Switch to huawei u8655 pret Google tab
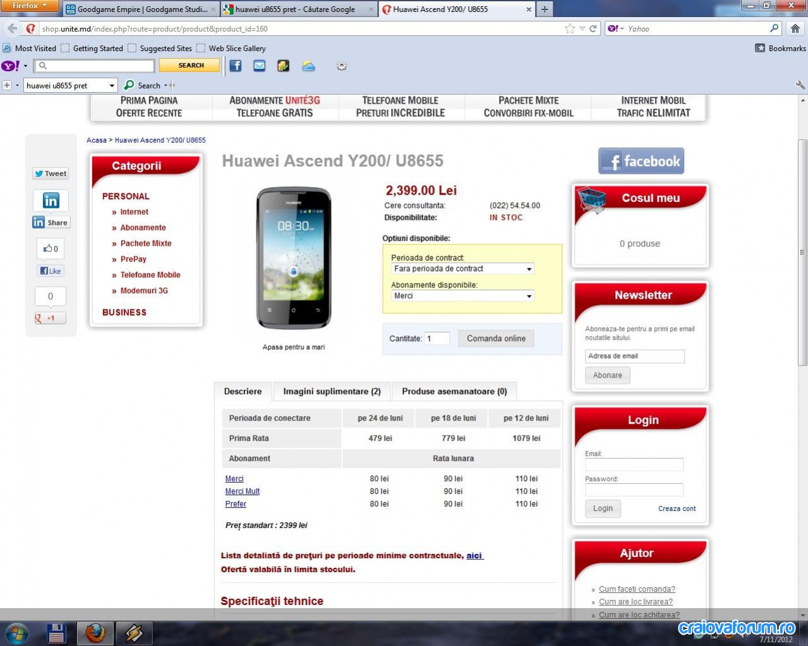 [x=299, y=9]
